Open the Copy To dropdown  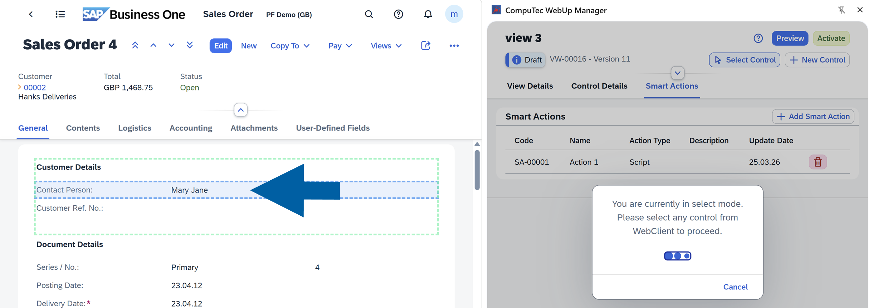click(x=290, y=46)
